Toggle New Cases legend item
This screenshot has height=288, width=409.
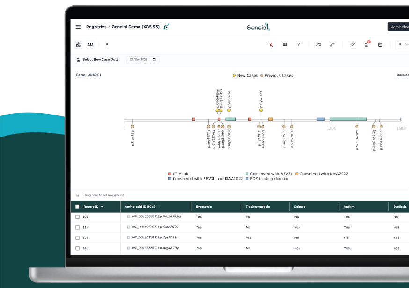[245, 76]
